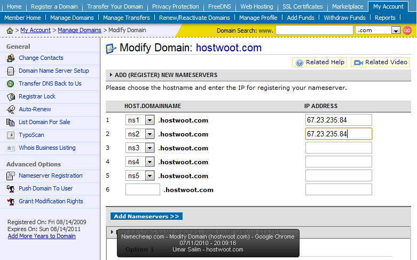The height and width of the screenshot is (260, 417).
Task: Click My Account breadcrumb link
Action: (35, 30)
